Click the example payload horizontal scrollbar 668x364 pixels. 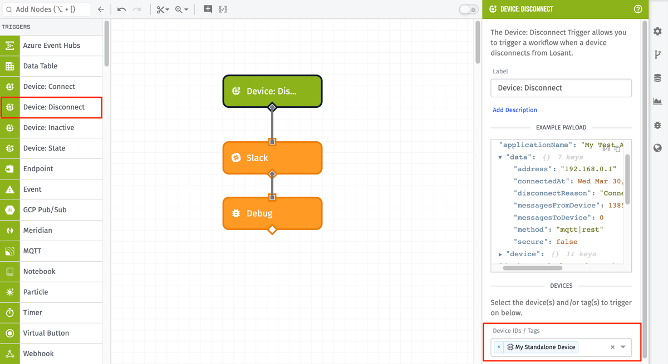click(532, 268)
